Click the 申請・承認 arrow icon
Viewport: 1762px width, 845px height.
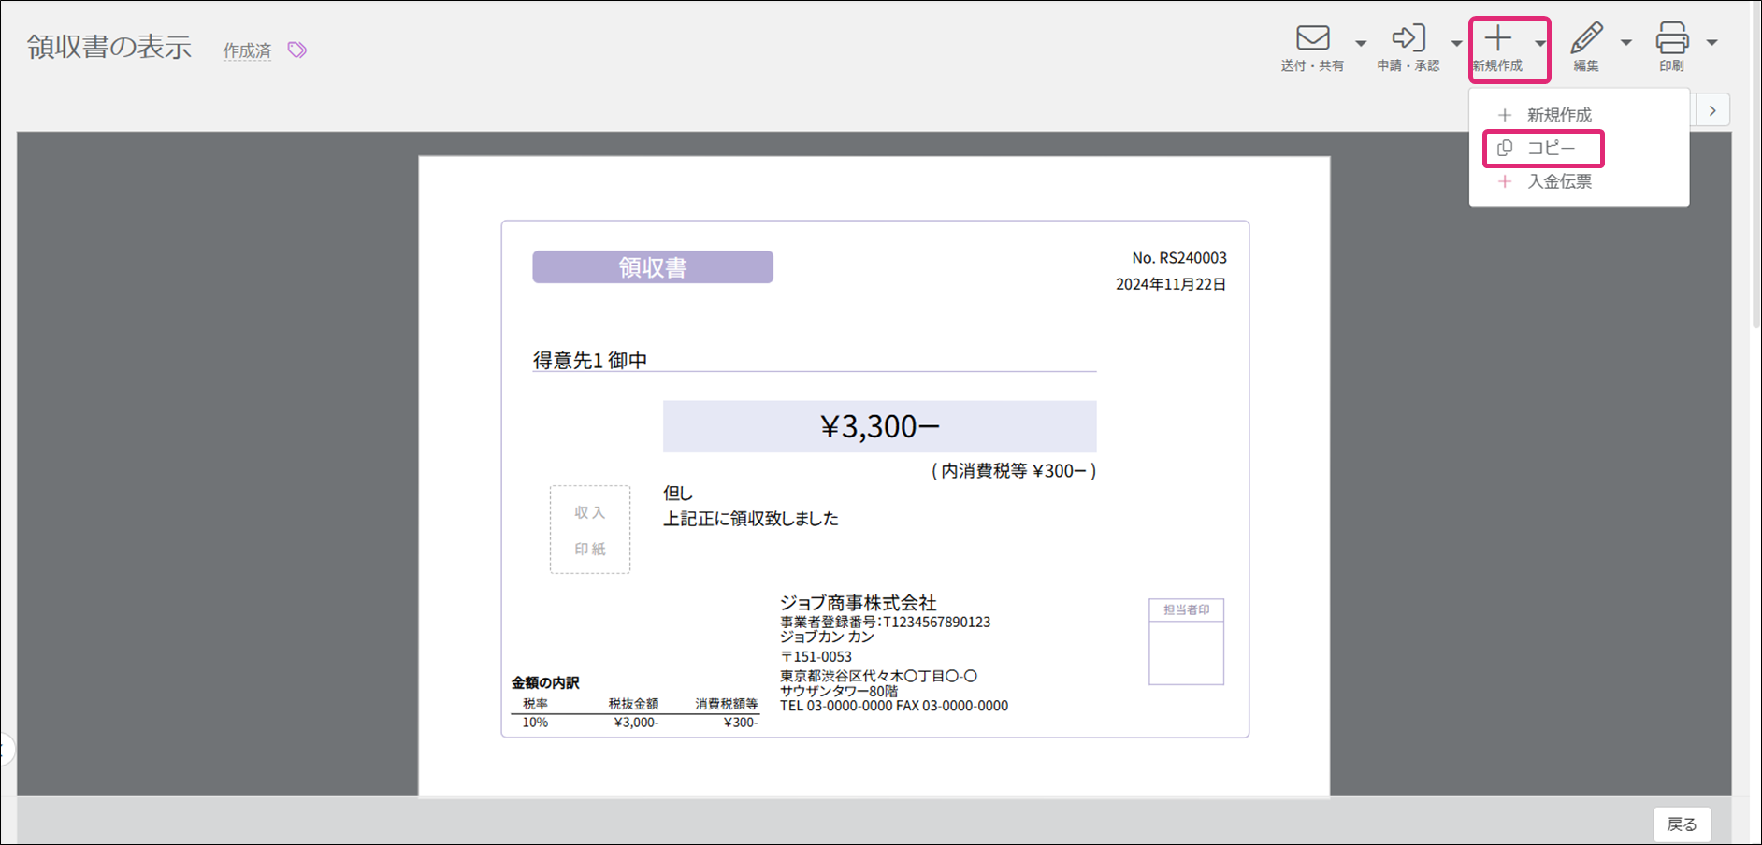click(x=1408, y=38)
